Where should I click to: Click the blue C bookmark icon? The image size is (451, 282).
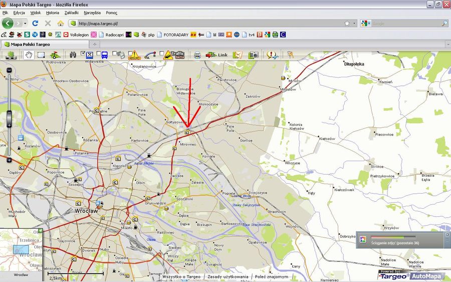[x=283, y=35]
